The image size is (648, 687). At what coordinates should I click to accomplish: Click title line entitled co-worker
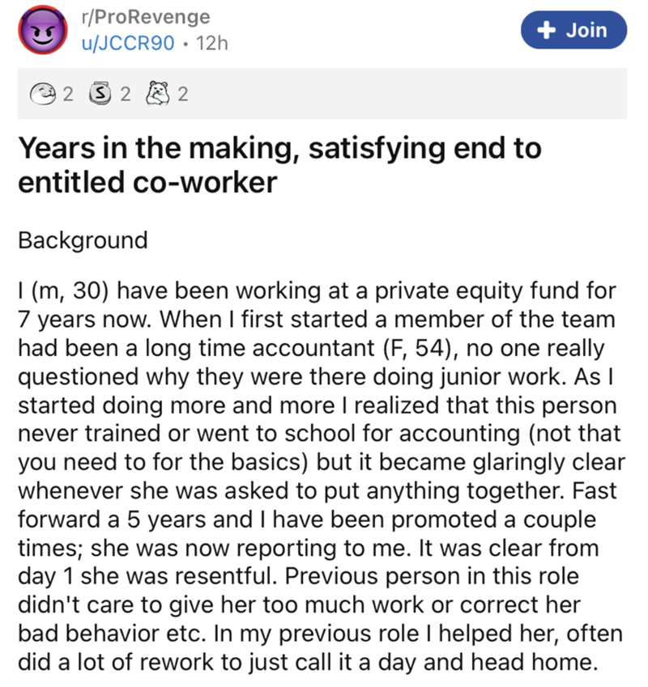(147, 182)
